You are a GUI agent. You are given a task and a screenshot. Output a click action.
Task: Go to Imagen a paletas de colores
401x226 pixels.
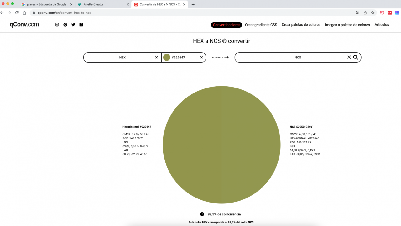click(x=347, y=25)
